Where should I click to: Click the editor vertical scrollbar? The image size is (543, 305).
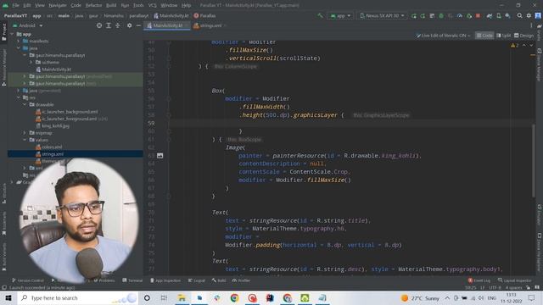533,161
